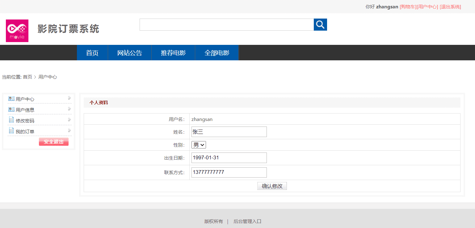The height and width of the screenshot is (228, 475).
Task: Click the 确认修改 submit button
Action: 272,186
